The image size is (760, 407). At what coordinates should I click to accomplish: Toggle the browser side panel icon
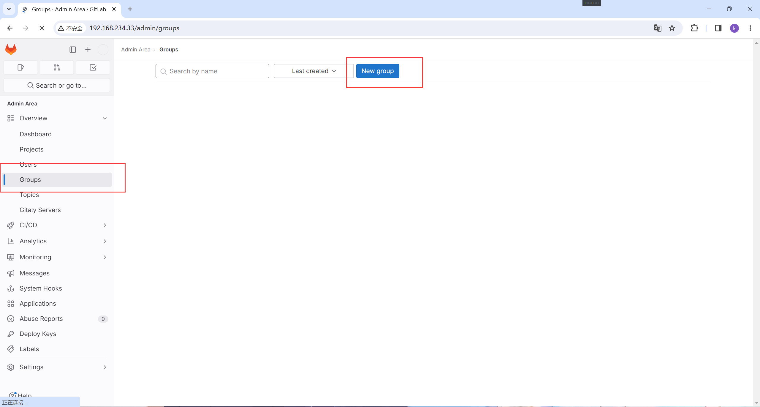pyautogui.click(x=718, y=28)
